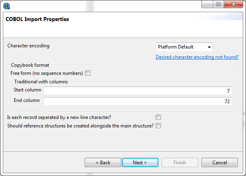
Task: Click the End column input field
Action: coord(138,101)
